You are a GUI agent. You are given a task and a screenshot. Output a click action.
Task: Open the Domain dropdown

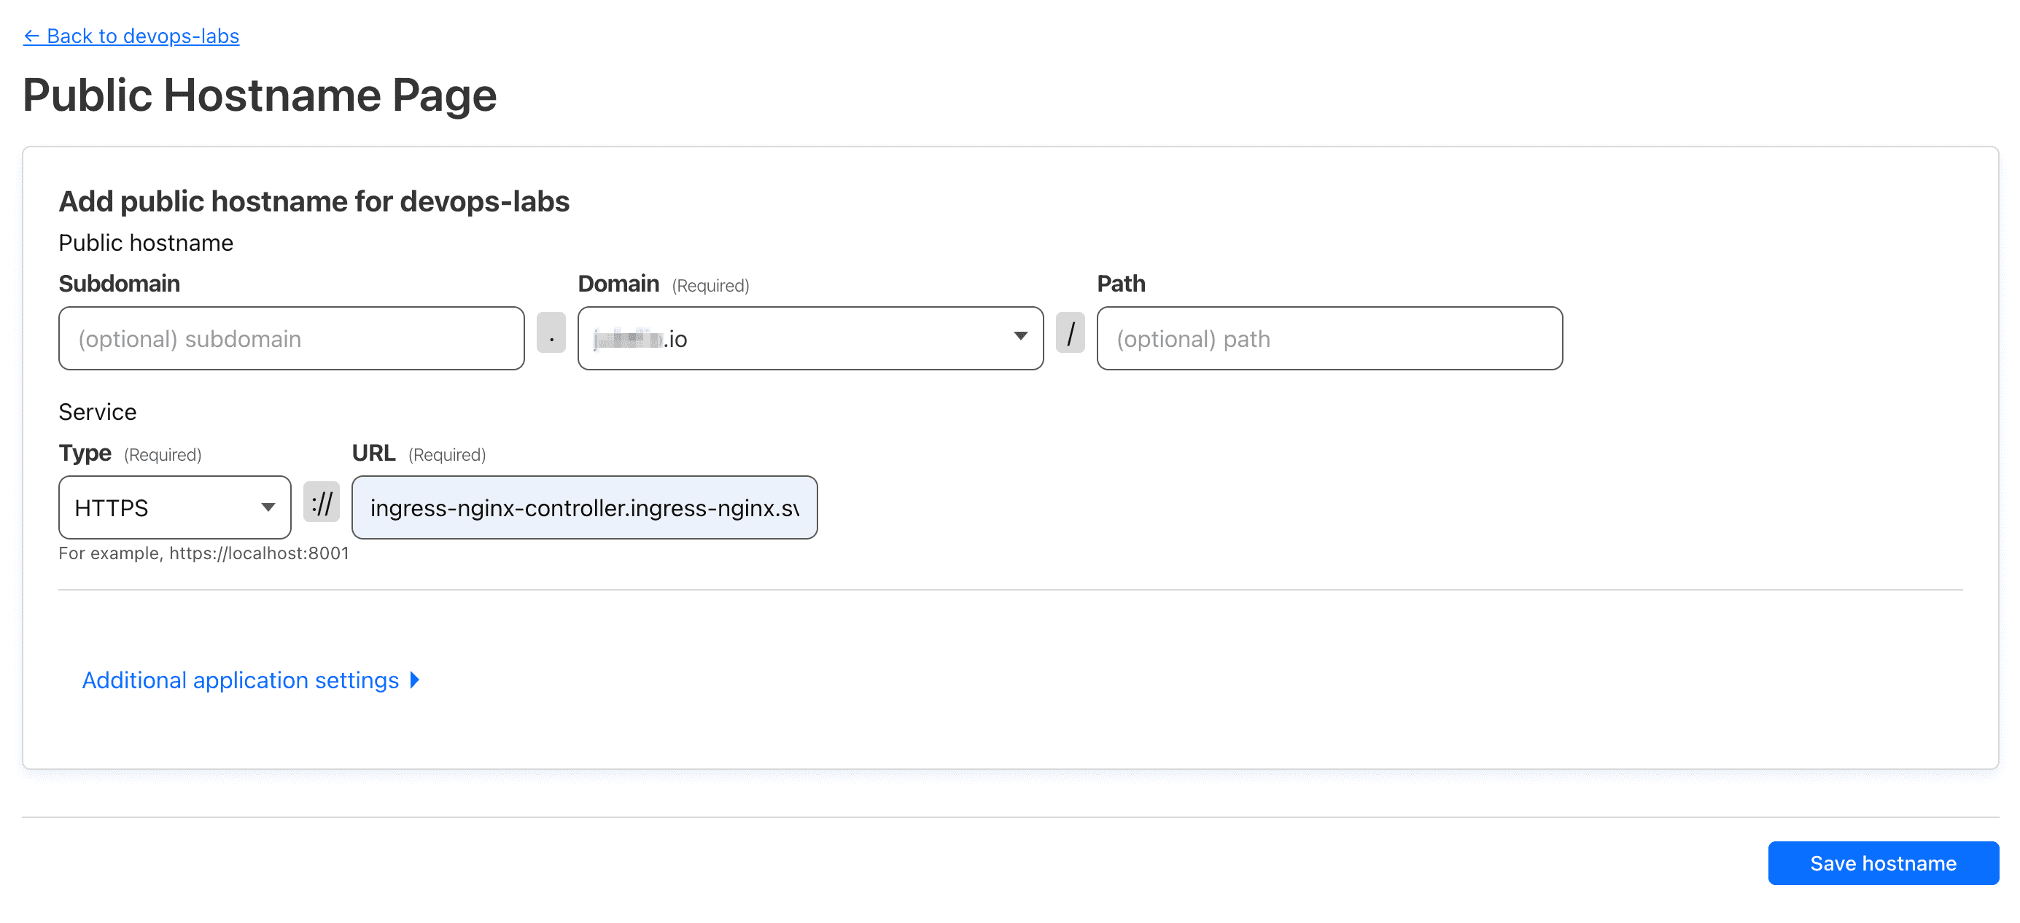click(810, 339)
